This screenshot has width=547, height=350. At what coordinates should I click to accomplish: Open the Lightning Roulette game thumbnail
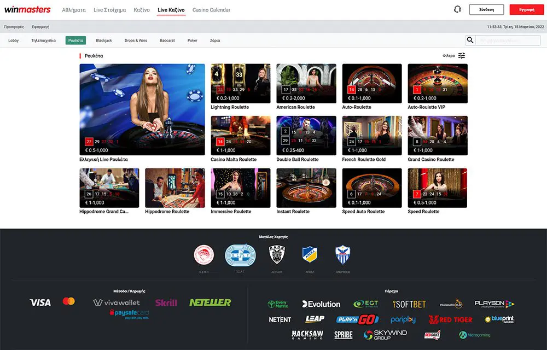click(241, 84)
